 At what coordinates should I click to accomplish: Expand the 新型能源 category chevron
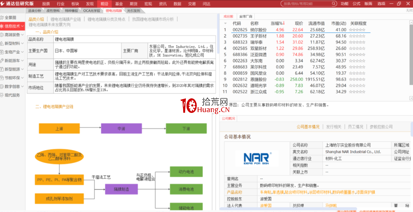pos(23,69)
